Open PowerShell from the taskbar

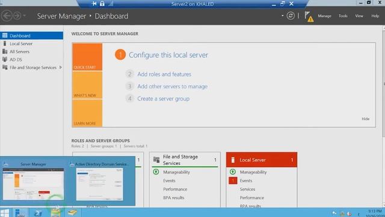click(38, 213)
